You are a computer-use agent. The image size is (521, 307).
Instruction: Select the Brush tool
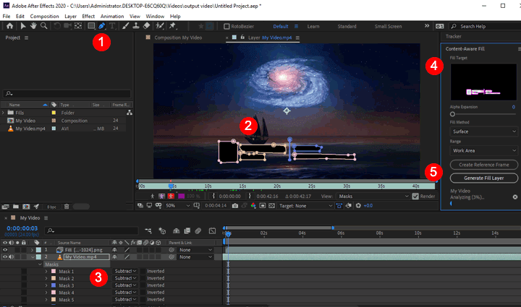tap(125, 26)
